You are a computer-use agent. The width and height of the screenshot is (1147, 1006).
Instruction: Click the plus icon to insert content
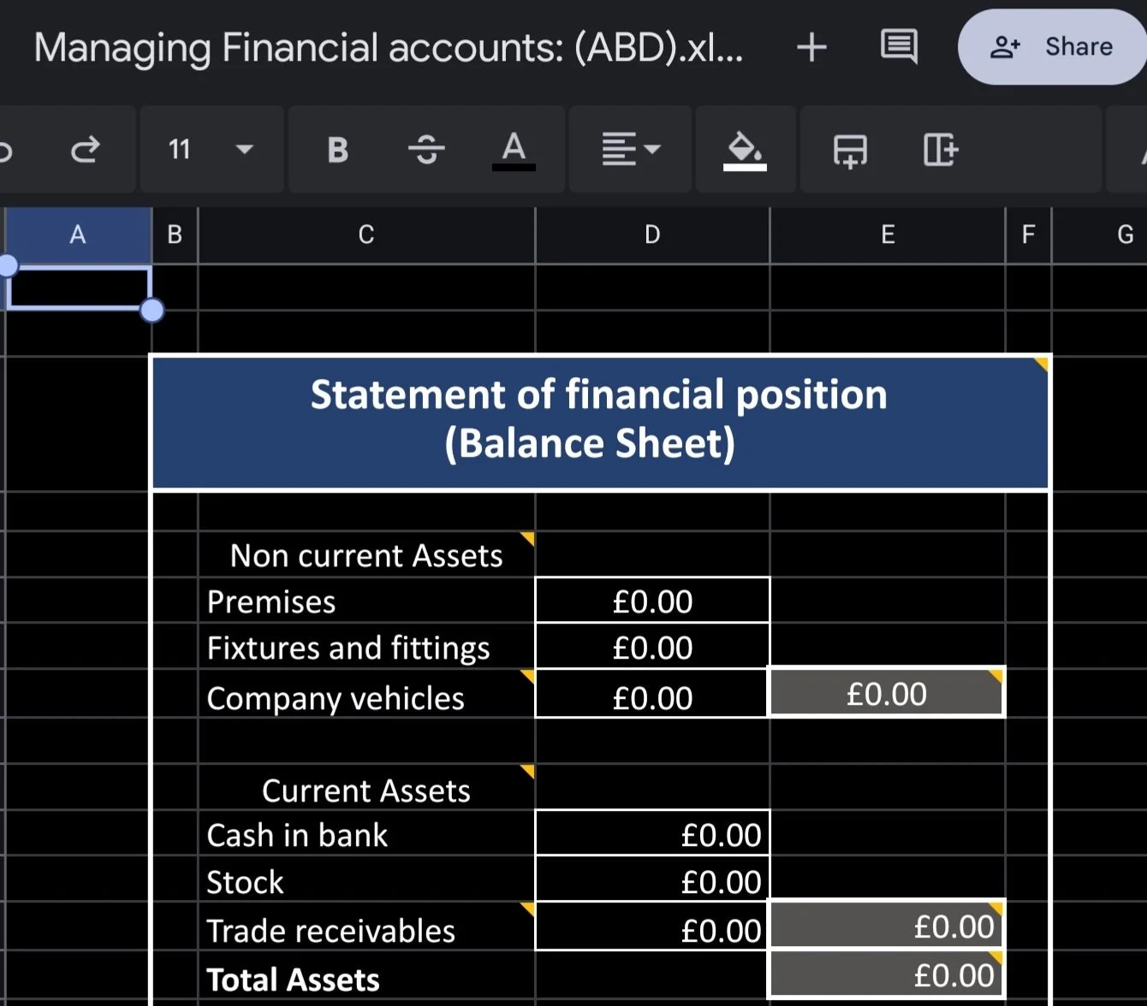pyautogui.click(x=811, y=47)
